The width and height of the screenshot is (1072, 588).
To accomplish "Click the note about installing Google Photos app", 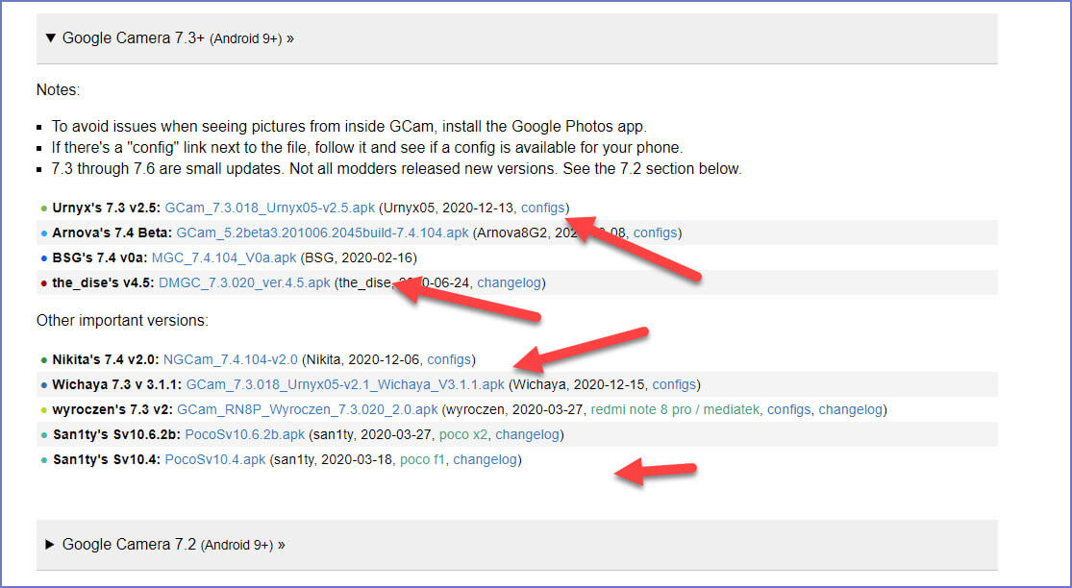I will point(349,126).
